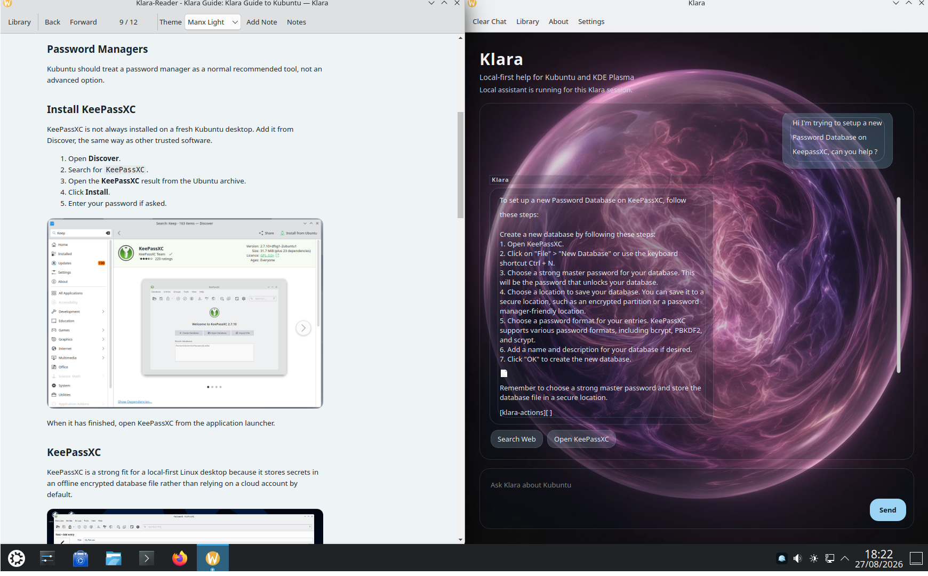
Task: Click the Klara-Reader window title bar app icon
Action: click(7, 3)
